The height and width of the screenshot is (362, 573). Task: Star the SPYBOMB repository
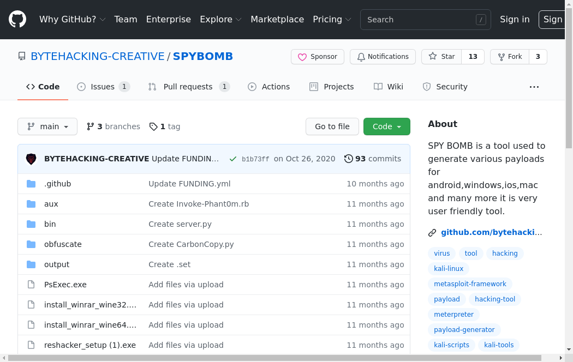point(442,57)
